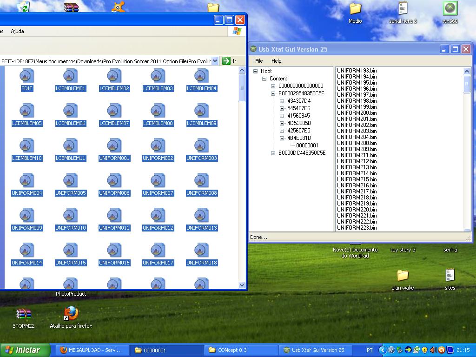Select the senha desktop item

pyautogui.click(x=450, y=250)
